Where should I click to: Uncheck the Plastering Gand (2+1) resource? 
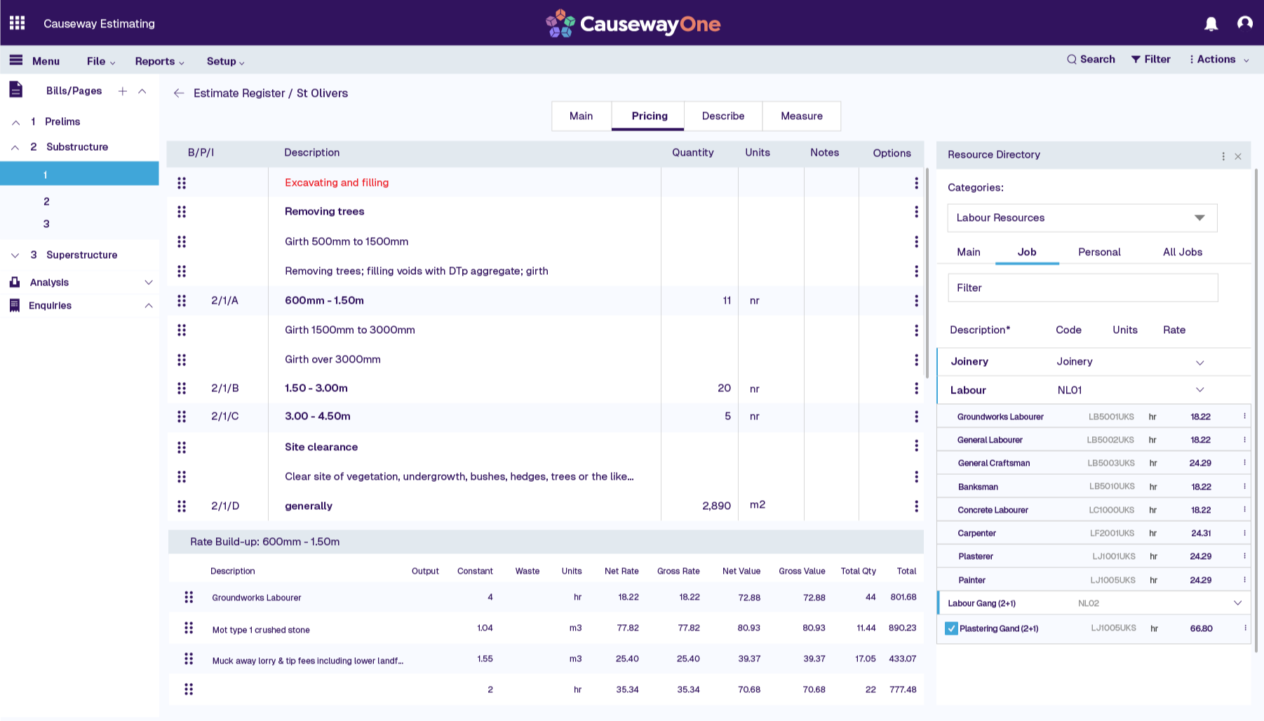tap(951, 629)
